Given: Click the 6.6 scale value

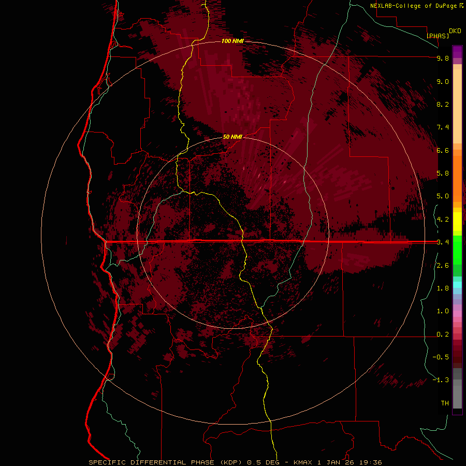Looking at the screenshot, I should click(x=443, y=150).
